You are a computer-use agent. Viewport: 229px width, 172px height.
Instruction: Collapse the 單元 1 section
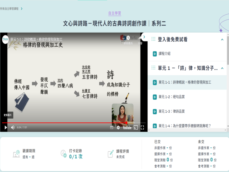coord(222,68)
